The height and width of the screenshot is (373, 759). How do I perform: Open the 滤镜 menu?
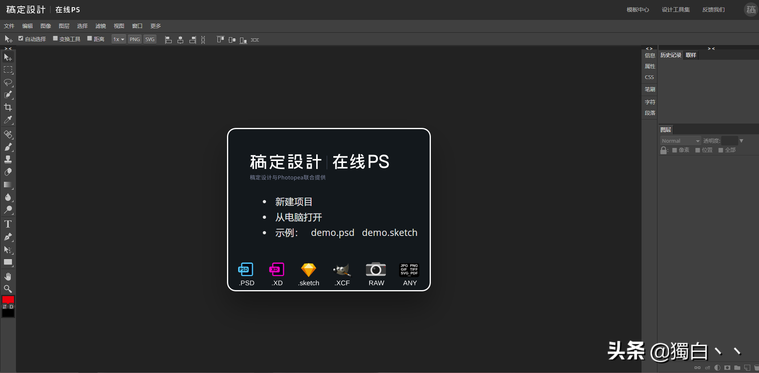tap(101, 26)
